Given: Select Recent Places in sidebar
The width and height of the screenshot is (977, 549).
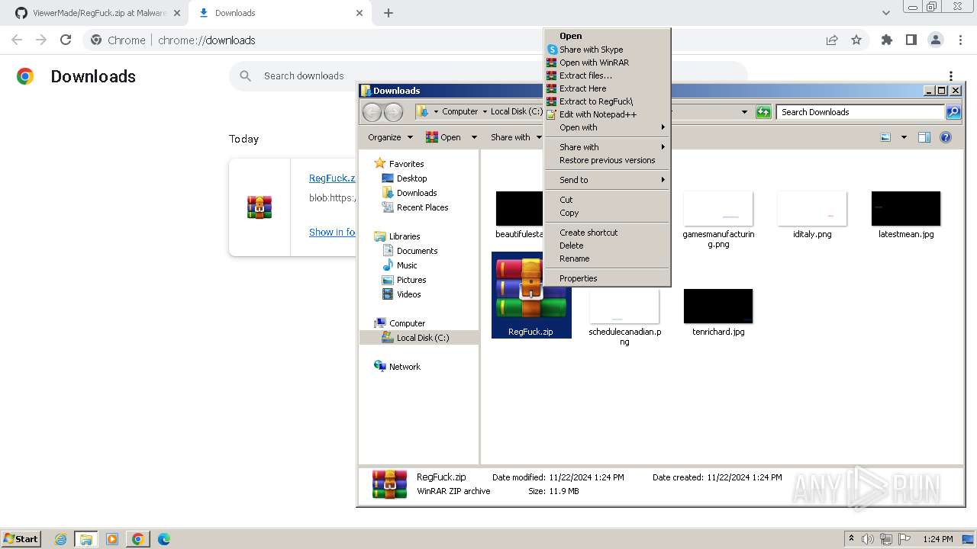Looking at the screenshot, I should tap(422, 207).
